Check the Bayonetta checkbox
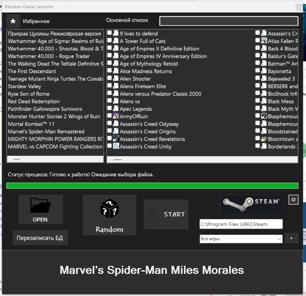Viewport: 306px width, 296px height. point(257,71)
